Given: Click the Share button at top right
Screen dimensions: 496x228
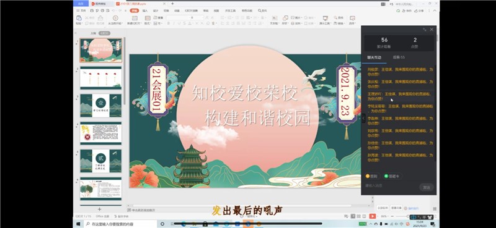Looking at the screenshot, I should pyautogui.click(x=419, y=11).
